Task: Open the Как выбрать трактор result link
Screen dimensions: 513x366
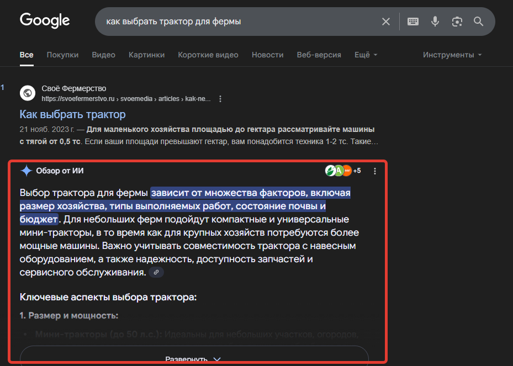Action: click(x=72, y=114)
